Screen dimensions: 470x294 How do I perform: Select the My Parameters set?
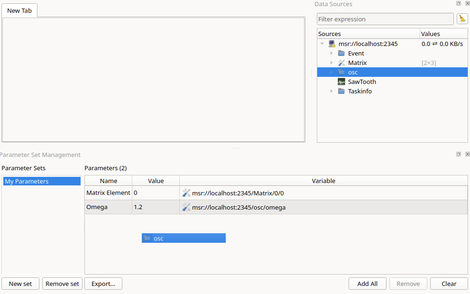pyautogui.click(x=42, y=181)
